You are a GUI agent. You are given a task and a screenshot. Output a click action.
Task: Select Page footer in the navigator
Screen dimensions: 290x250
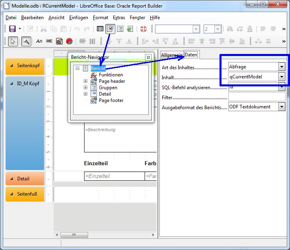tap(111, 100)
